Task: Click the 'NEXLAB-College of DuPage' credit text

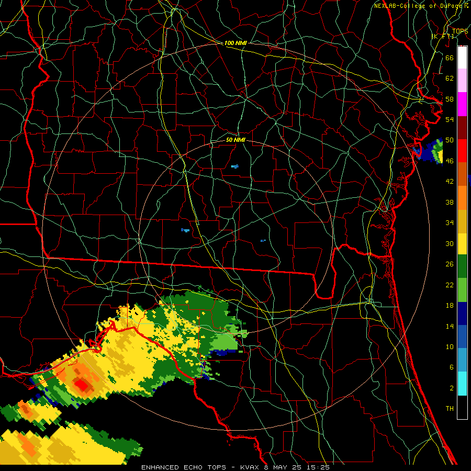Action: coord(418,6)
